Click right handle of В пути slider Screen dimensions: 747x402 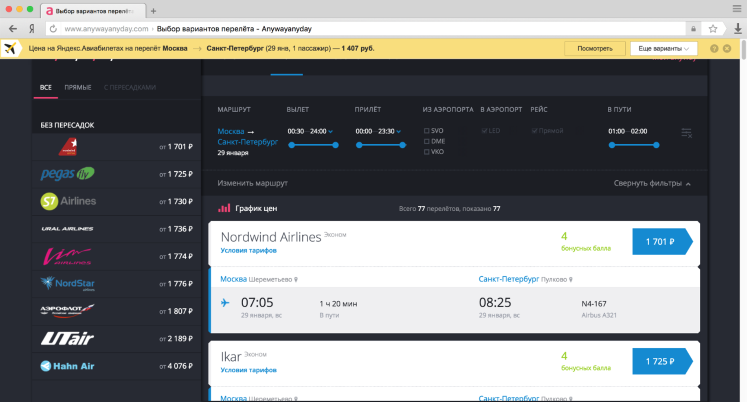coord(656,145)
